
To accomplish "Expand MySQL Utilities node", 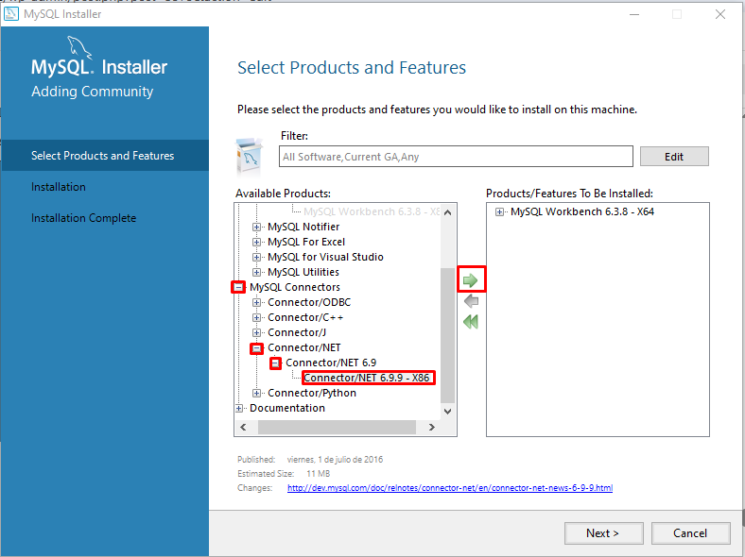I will [x=256, y=272].
